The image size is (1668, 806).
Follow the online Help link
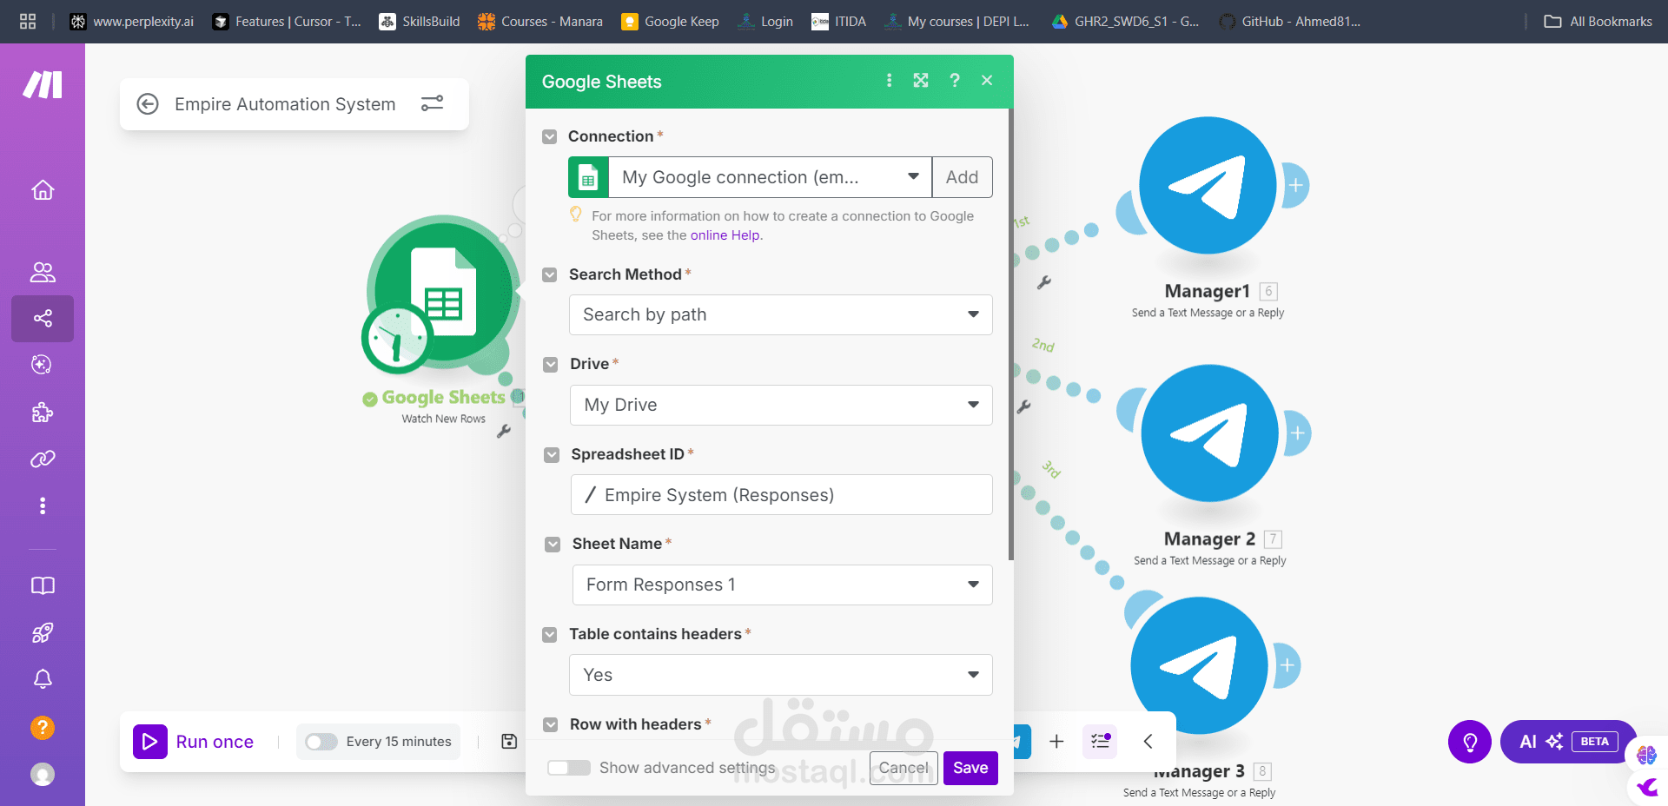coord(725,235)
